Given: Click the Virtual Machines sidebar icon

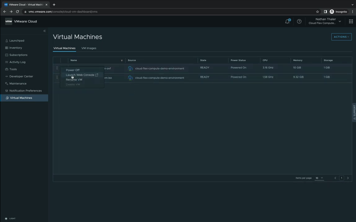Looking at the screenshot, I should [7, 98].
